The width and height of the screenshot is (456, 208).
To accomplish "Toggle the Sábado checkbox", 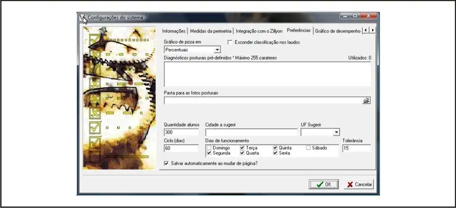I will pyautogui.click(x=308, y=148).
